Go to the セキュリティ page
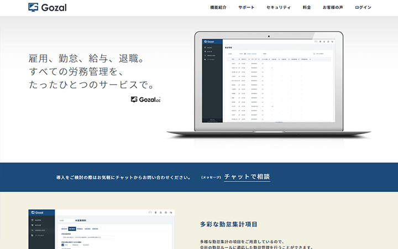 tap(279, 7)
